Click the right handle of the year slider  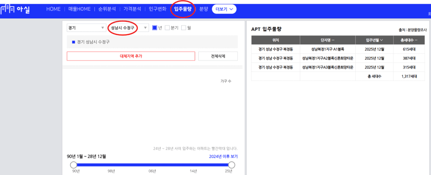[232, 165]
